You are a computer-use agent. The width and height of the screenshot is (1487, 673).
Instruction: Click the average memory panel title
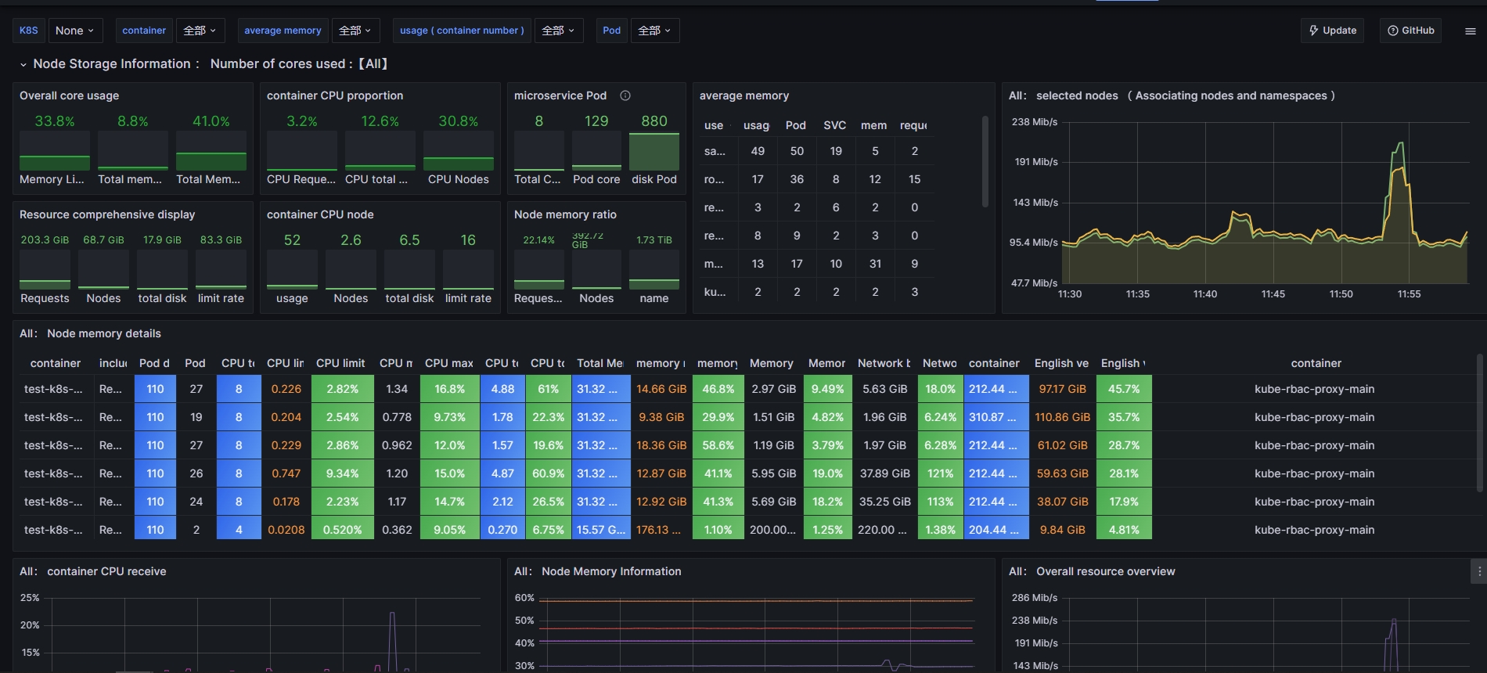point(744,95)
